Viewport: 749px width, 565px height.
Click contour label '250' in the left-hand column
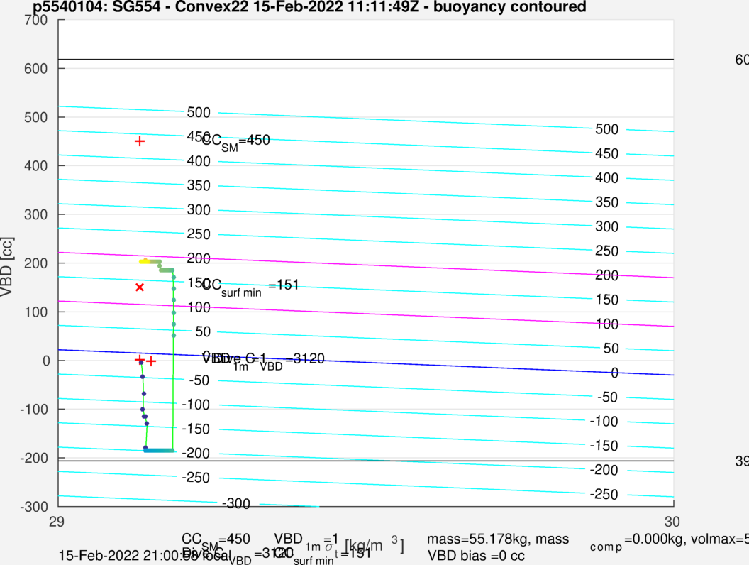pyautogui.click(x=199, y=234)
